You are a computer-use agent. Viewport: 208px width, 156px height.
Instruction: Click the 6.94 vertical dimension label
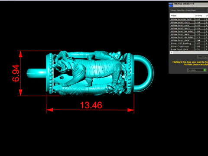coord(16,73)
